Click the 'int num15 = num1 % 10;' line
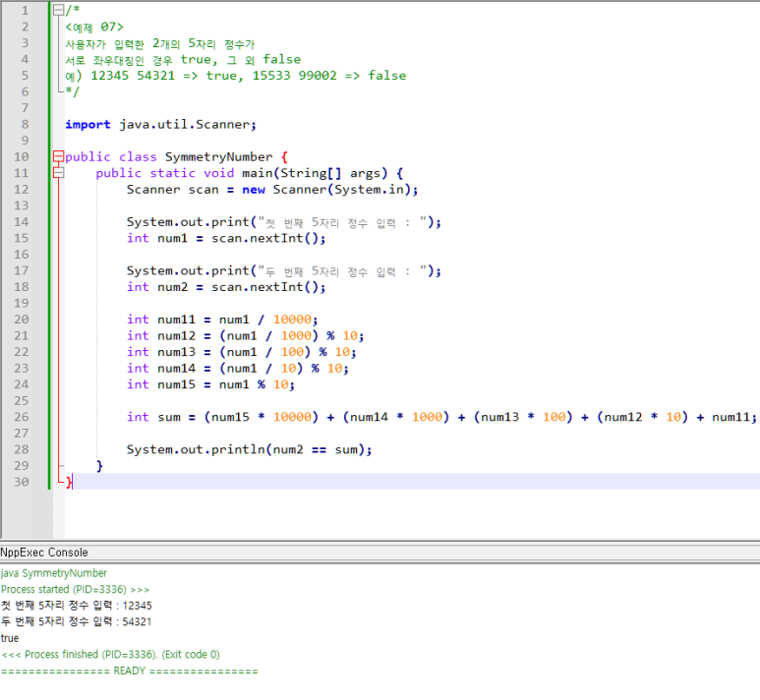Viewport: 760px width, 700px height. point(210,385)
